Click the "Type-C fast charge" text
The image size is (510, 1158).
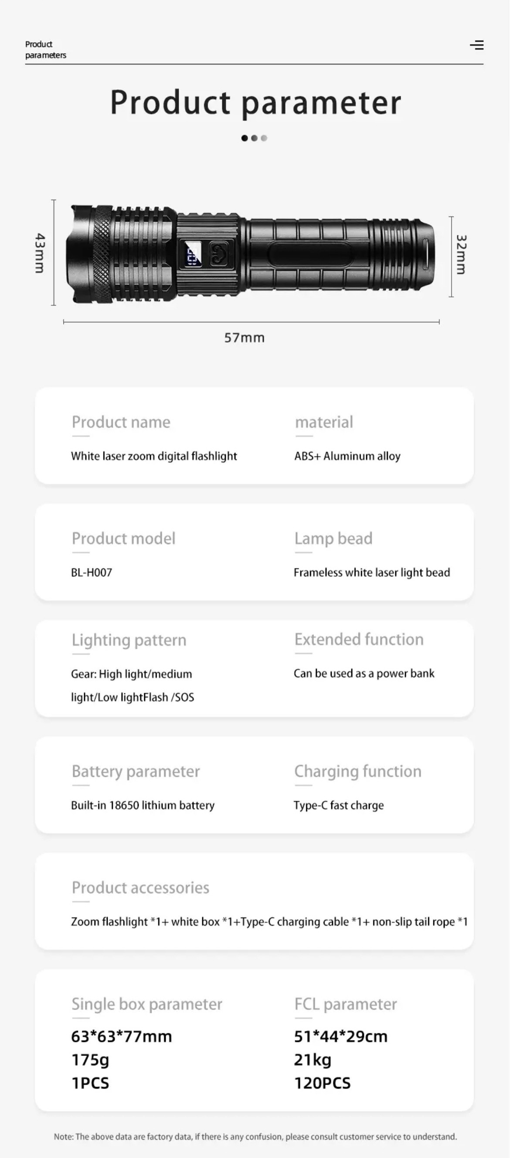click(339, 805)
